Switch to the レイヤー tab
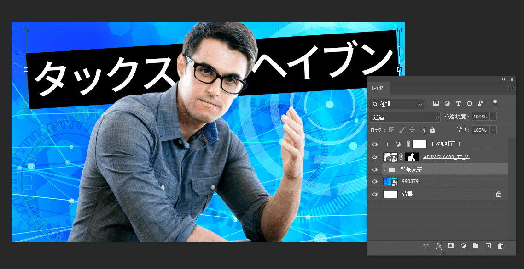 379,88
